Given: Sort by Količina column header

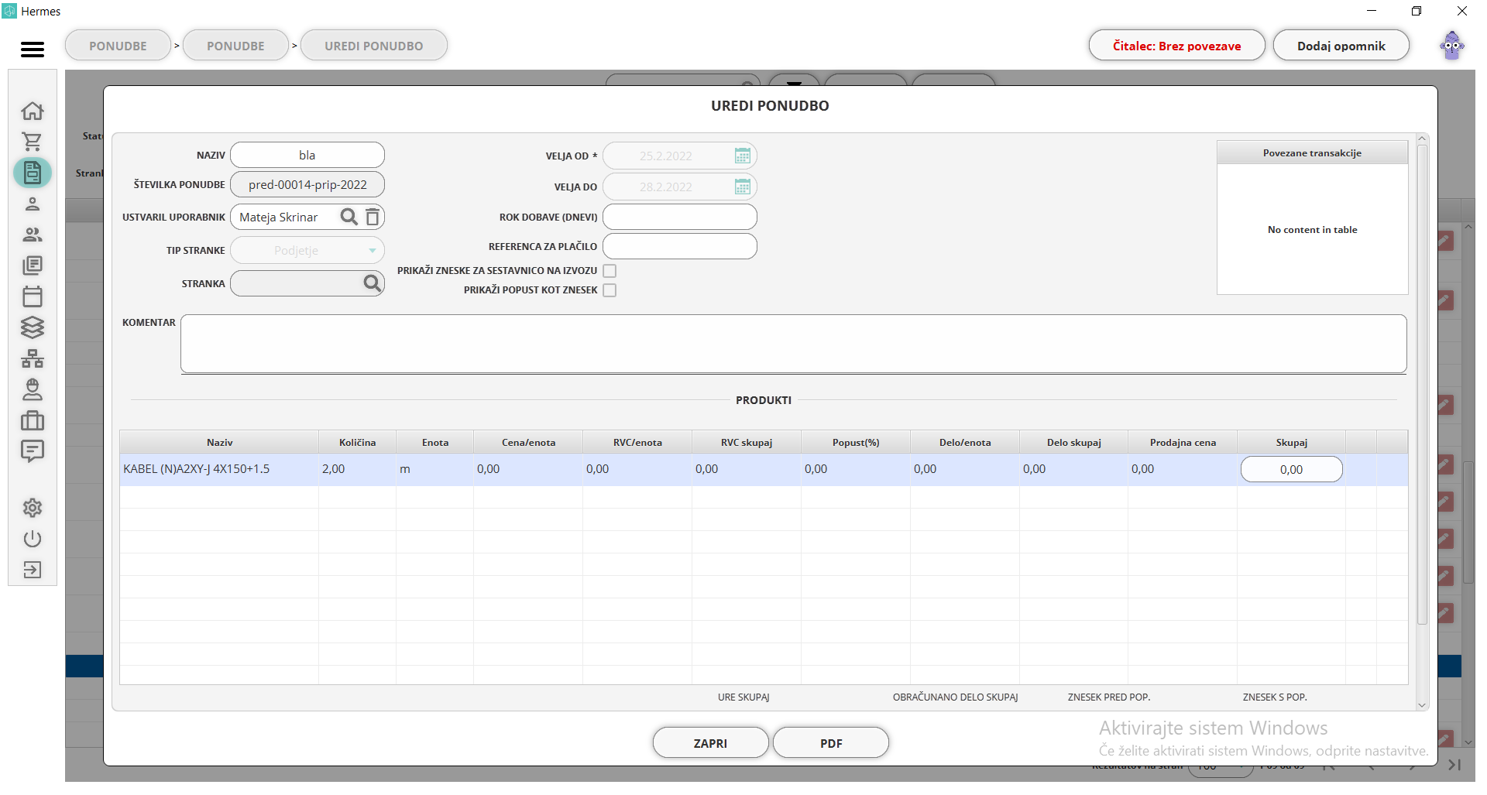Looking at the screenshot, I should click(357, 442).
